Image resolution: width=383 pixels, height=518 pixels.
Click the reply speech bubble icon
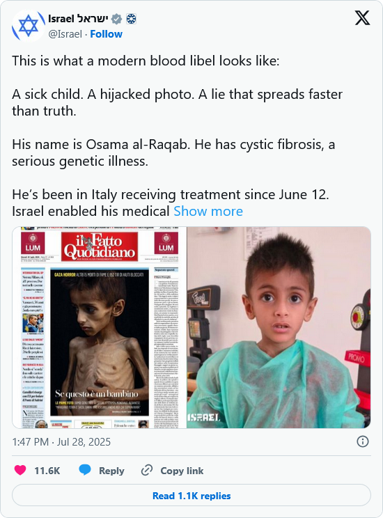click(85, 470)
